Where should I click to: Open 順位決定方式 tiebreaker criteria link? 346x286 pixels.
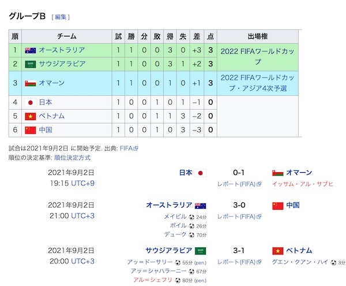(72, 157)
